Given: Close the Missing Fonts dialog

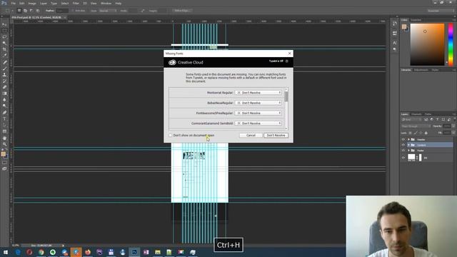Looking at the screenshot, I should click(289, 54).
